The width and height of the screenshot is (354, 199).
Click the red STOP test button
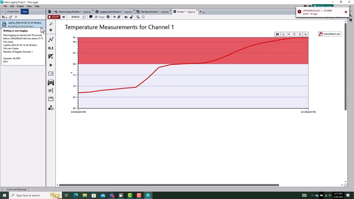point(53,17)
